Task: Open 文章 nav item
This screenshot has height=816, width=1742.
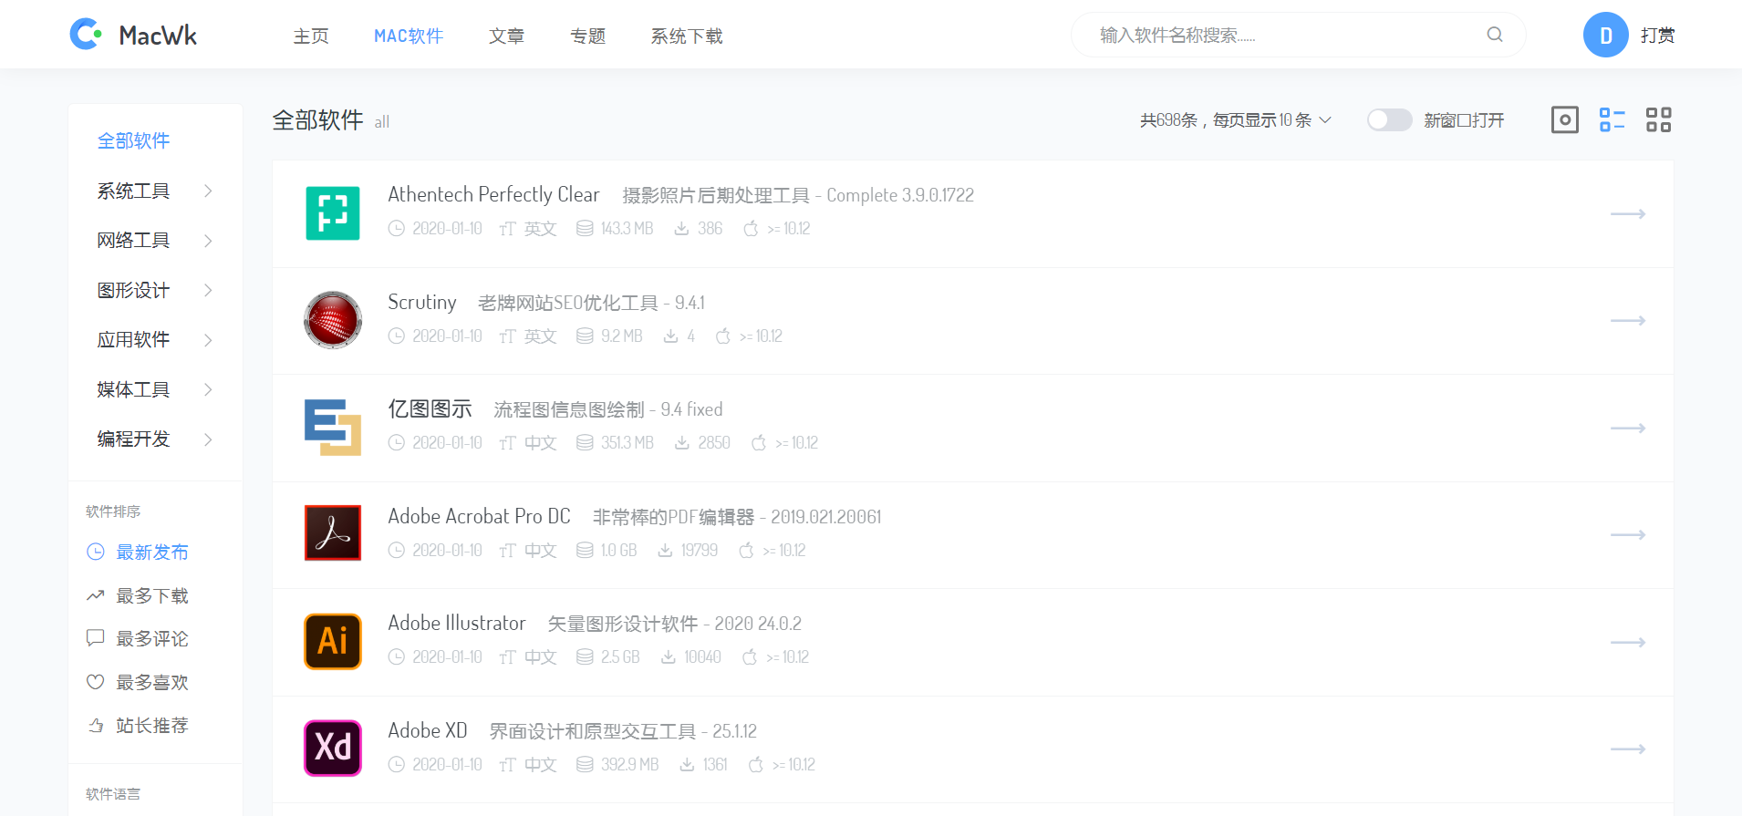Action: [x=506, y=36]
